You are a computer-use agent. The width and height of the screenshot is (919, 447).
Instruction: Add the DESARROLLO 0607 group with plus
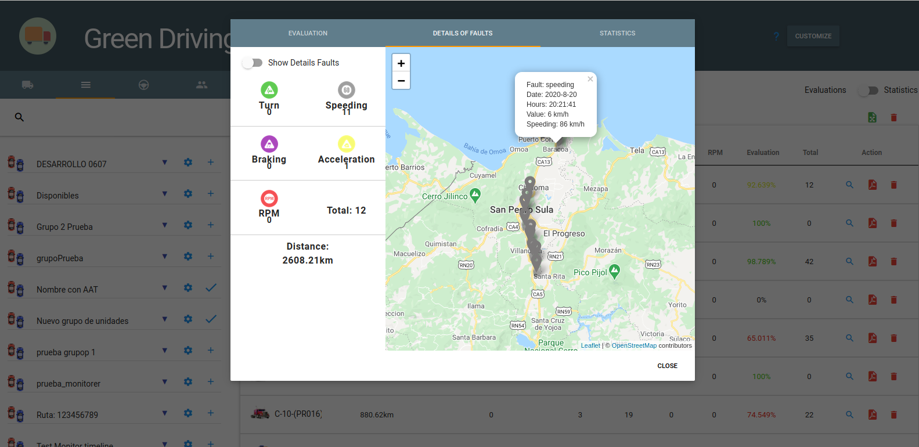pos(211,163)
